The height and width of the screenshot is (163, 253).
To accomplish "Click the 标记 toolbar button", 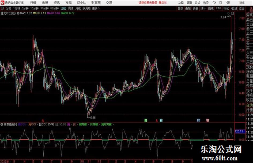I will [x=226, y=8].
